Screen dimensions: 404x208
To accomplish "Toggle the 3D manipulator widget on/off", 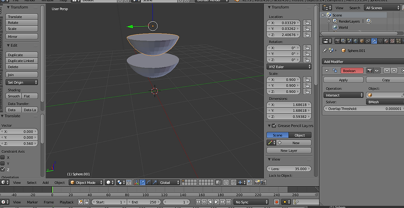I will tap(136, 183).
